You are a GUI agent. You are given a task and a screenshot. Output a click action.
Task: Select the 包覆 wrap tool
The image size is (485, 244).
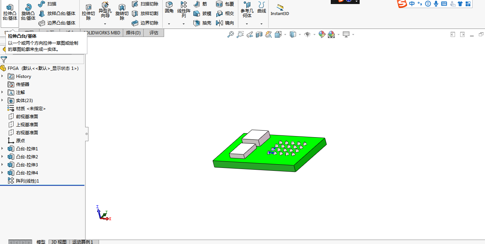click(225, 4)
